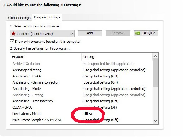The image size is (188, 137).
Task: Open the launcher.exe program dropdown
Action: [42, 33]
